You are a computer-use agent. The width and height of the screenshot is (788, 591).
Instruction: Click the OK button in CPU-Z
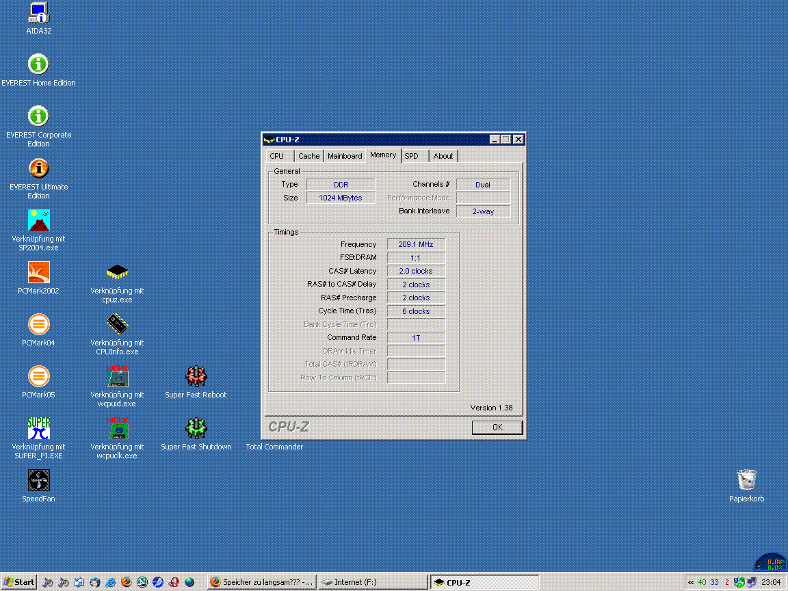click(x=497, y=427)
